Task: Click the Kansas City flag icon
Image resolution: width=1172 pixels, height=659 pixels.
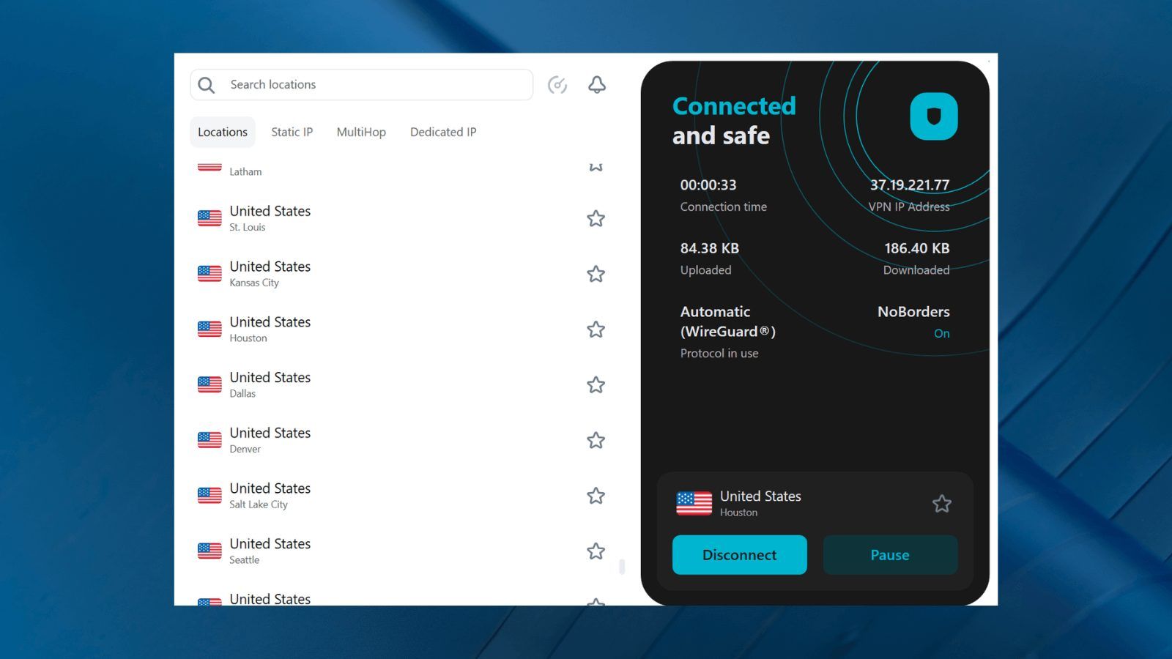Action: point(209,274)
